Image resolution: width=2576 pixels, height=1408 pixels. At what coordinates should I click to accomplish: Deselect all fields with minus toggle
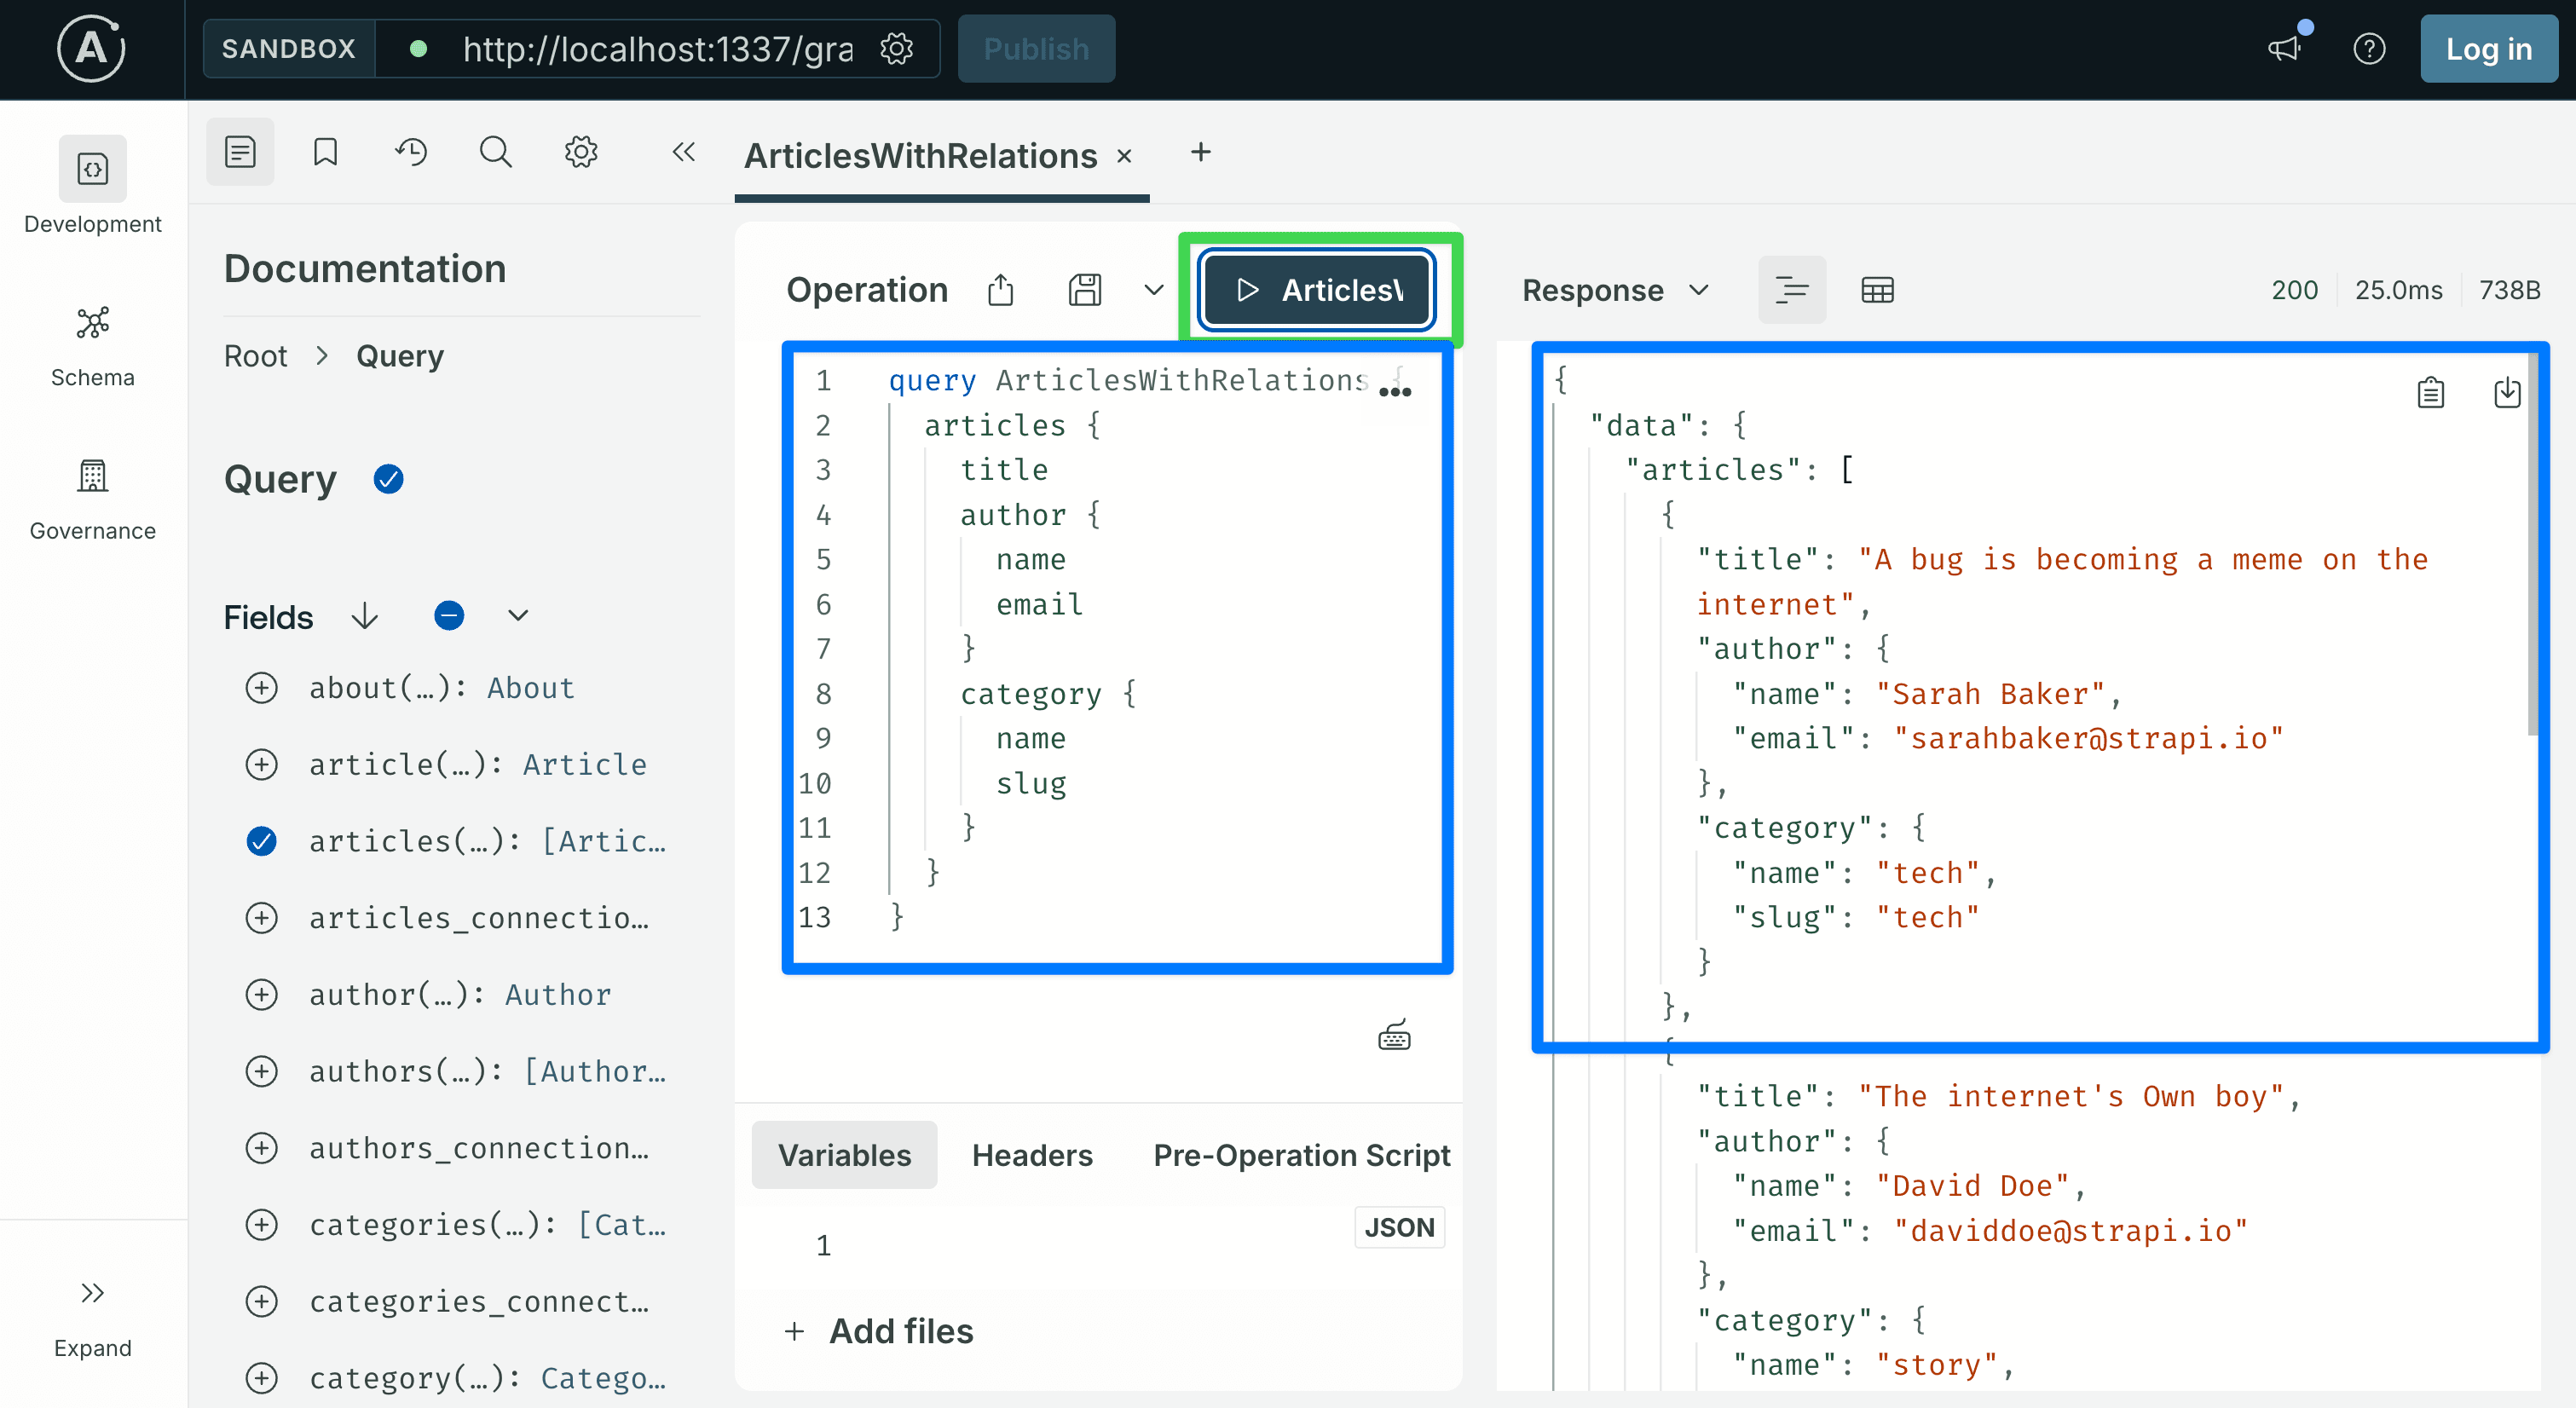[x=449, y=616]
